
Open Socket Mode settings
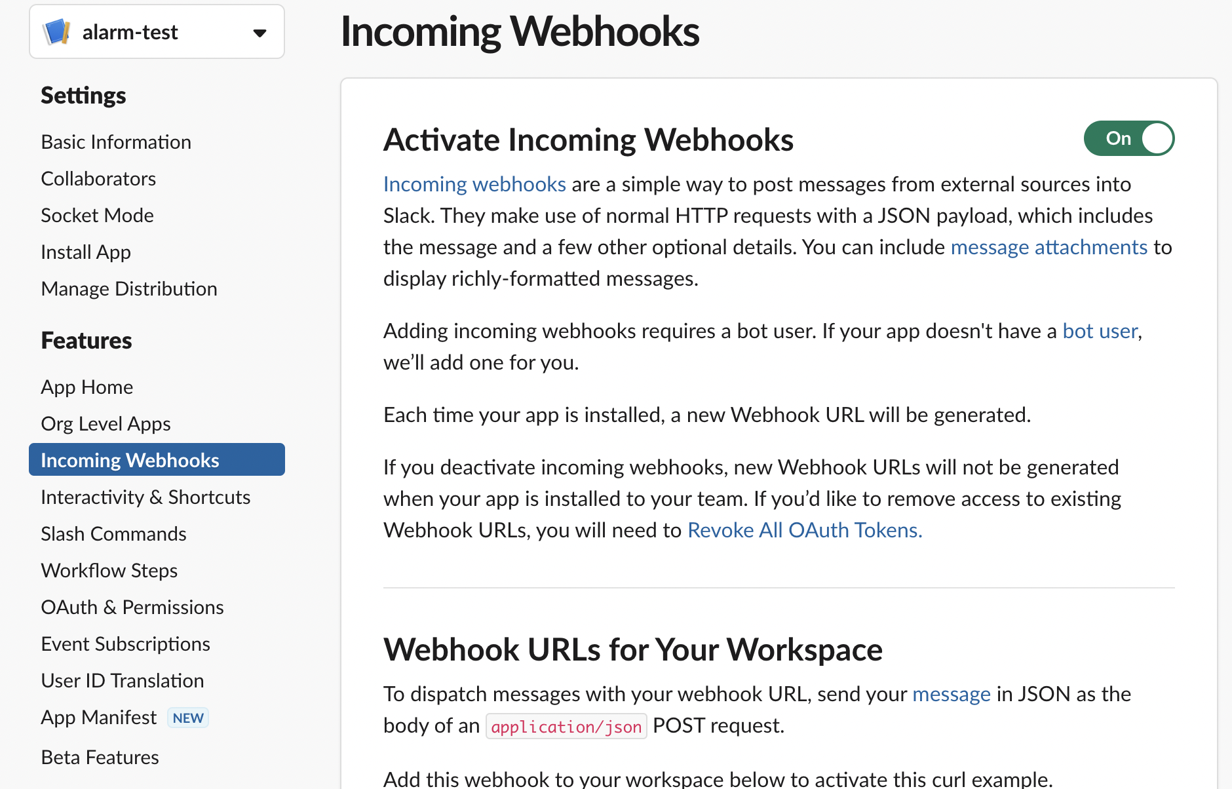pos(97,216)
